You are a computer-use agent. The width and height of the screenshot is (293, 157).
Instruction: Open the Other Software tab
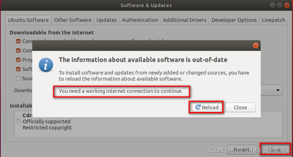(x=73, y=20)
